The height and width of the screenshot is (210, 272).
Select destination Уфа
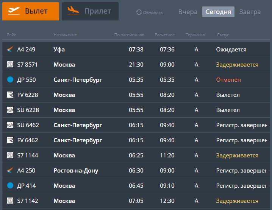click(x=59, y=50)
